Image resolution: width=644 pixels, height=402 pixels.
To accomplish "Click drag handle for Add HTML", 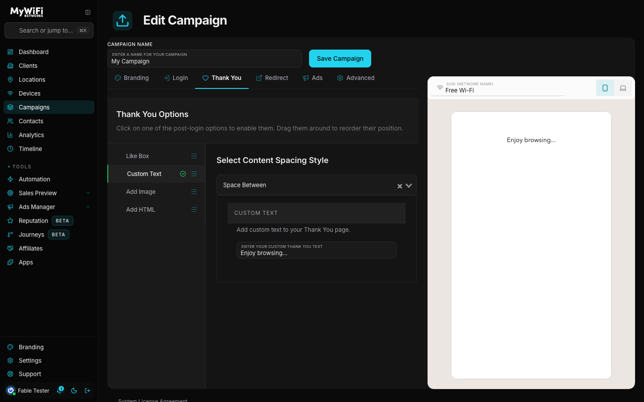I will tap(194, 209).
